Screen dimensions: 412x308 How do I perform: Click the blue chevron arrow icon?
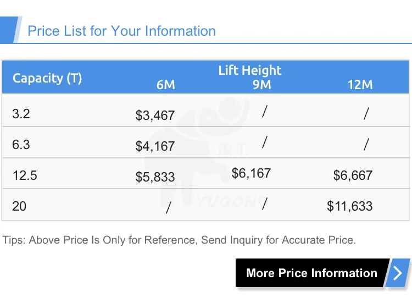[x=398, y=273]
